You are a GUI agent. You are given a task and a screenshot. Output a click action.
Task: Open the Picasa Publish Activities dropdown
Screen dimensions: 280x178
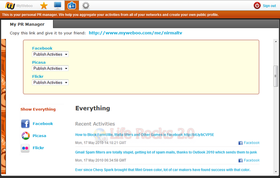(x=50, y=68)
